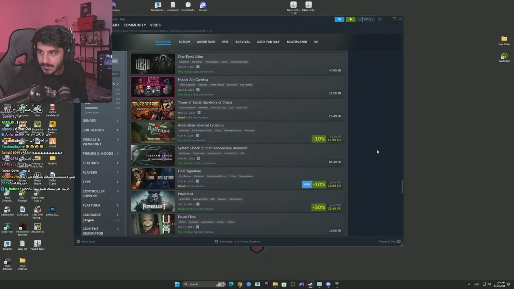Open One-Eyed Likho game thumbnail
514x289 pixels.
[153, 64]
